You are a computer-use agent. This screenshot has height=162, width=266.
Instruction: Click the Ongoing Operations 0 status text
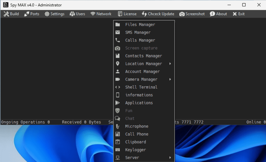25,122
